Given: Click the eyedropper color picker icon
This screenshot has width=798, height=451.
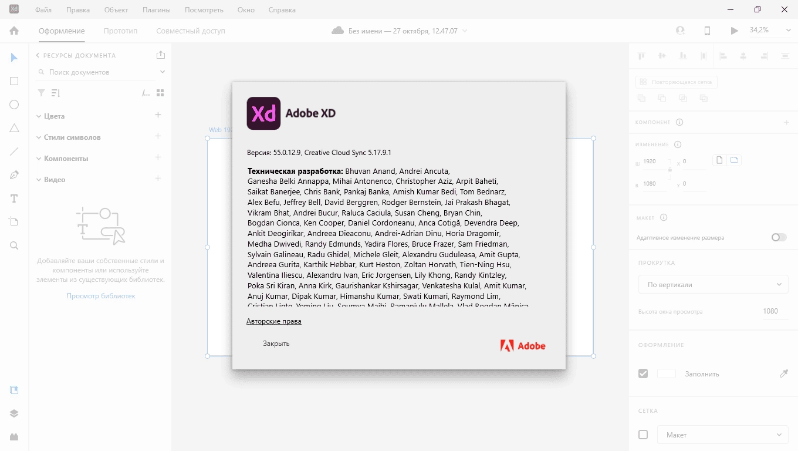Looking at the screenshot, I should [x=784, y=373].
